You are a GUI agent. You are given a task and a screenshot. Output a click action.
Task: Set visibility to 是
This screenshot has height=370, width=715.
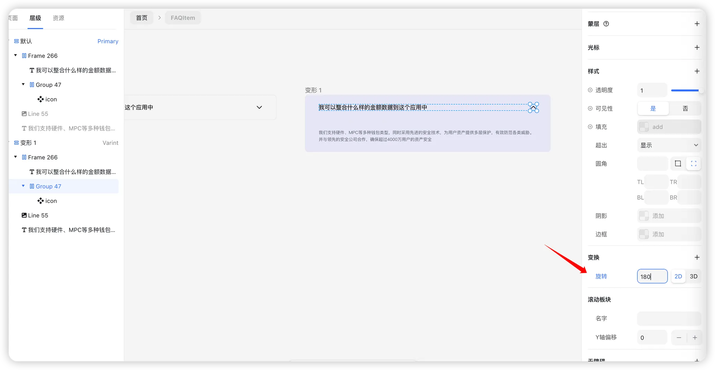(x=653, y=109)
